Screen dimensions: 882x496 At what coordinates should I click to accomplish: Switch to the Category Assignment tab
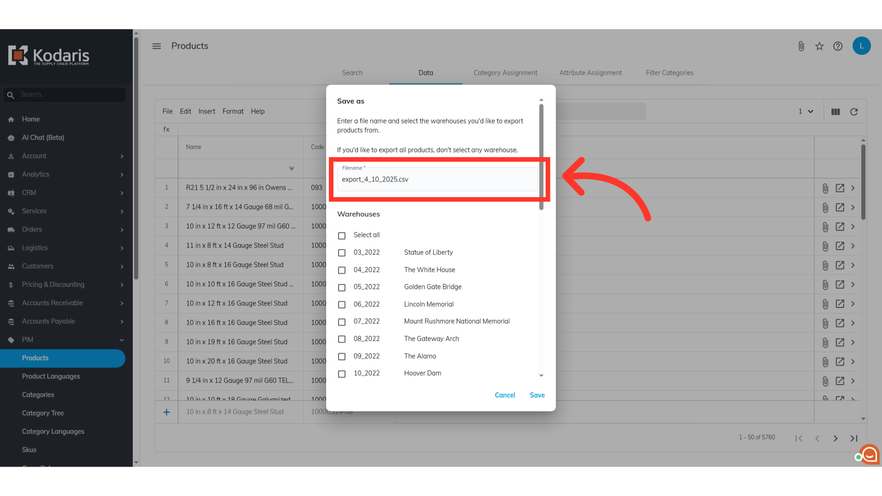click(505, 73)
